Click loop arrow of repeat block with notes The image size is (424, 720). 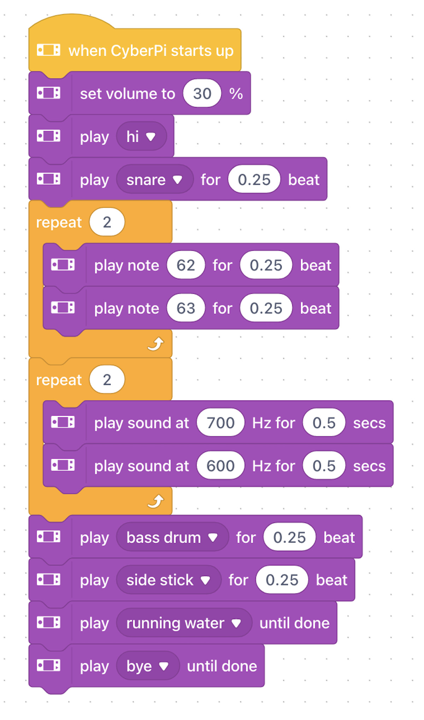click(x=156, y=344)
